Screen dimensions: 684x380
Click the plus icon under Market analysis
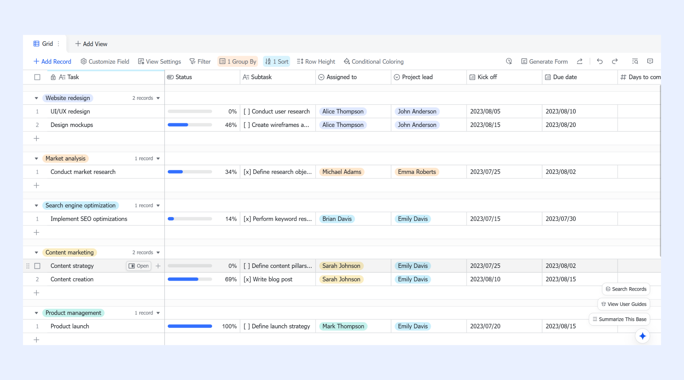coord(36,185)
